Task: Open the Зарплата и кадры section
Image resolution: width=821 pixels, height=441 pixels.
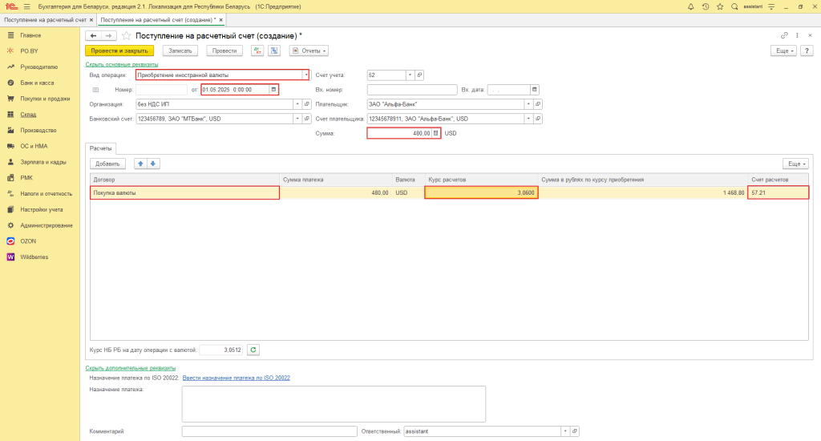Action: pyautogui.click(x=43, y=162)
